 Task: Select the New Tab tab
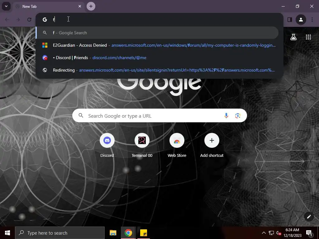click(49, 6)
